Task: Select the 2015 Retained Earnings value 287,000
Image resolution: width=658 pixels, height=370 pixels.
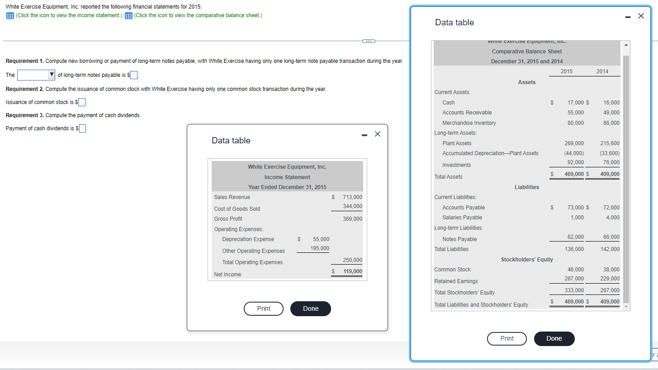Action: coord(574,279)
